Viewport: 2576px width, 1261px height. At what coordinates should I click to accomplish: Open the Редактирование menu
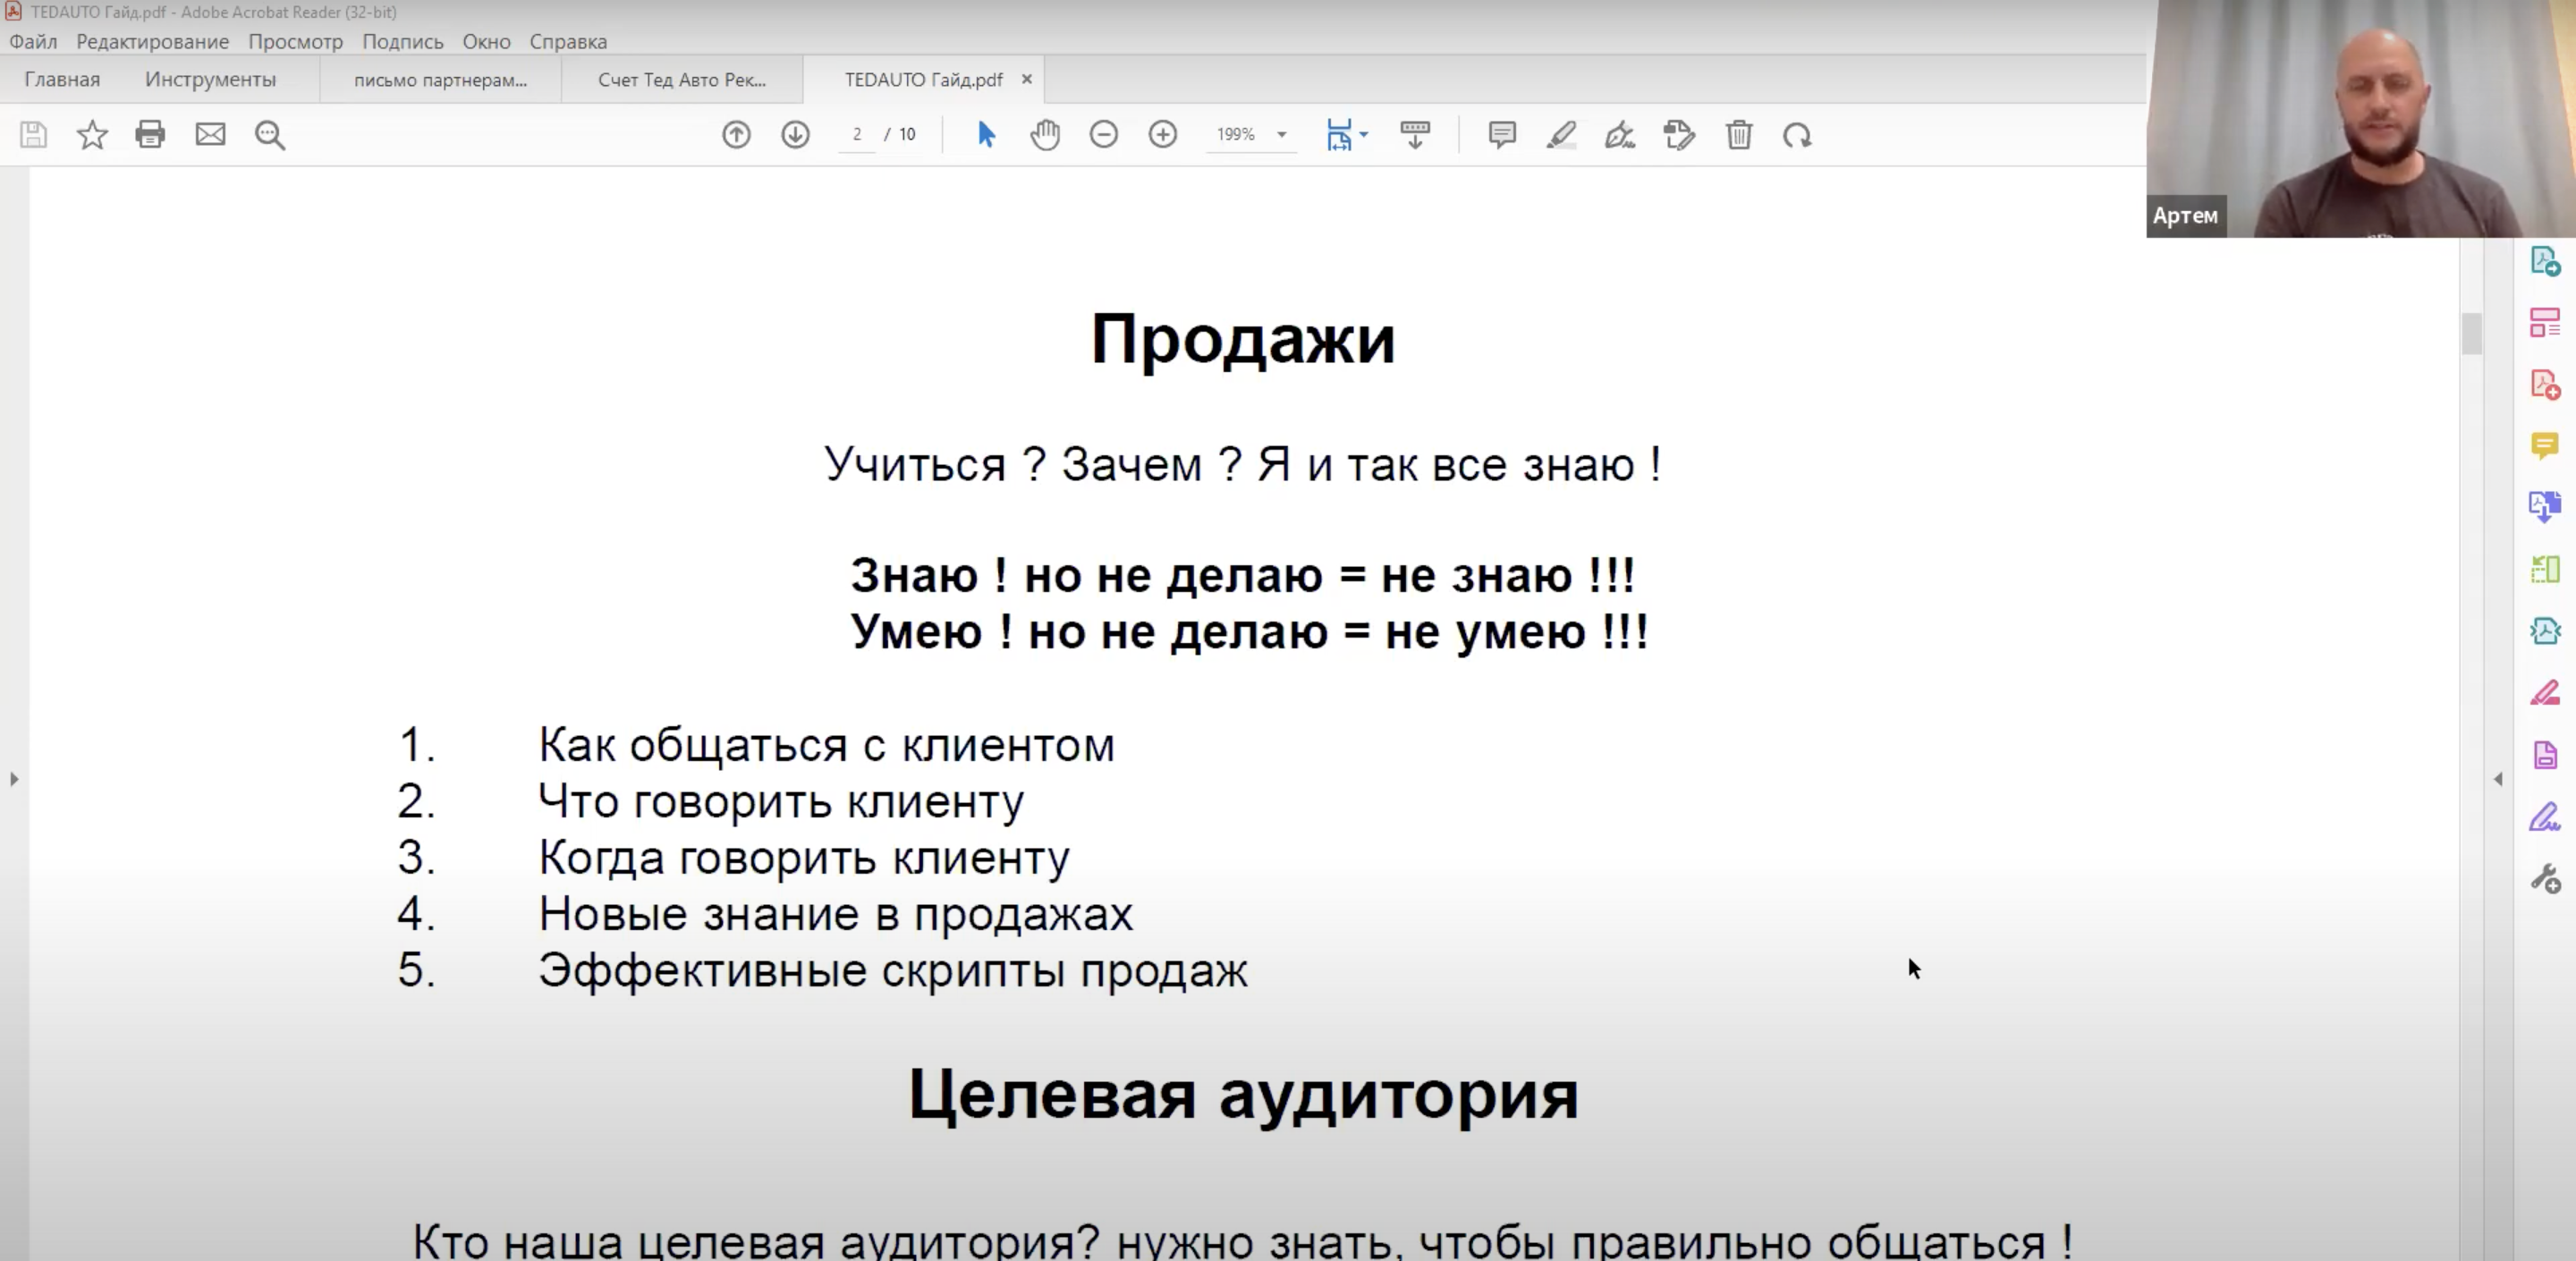tap(152, 41)
